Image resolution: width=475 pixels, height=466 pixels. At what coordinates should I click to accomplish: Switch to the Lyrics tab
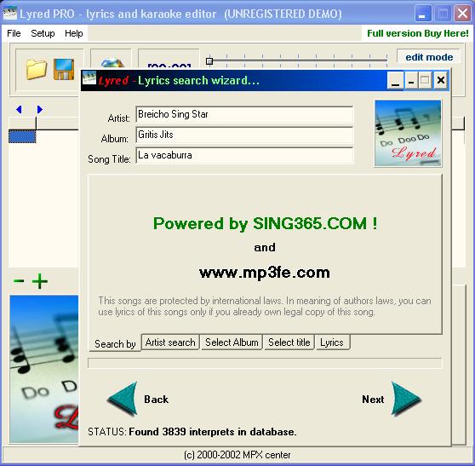click(332, 342)
